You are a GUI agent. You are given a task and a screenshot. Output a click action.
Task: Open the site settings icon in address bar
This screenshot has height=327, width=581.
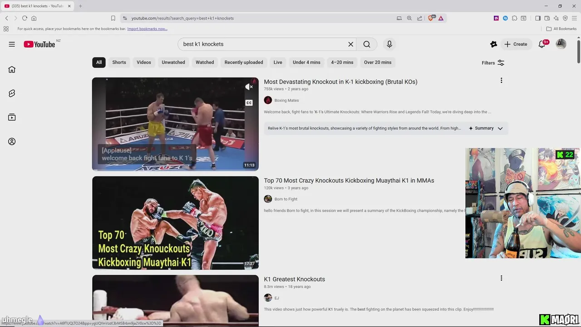(x=125, y=18)
